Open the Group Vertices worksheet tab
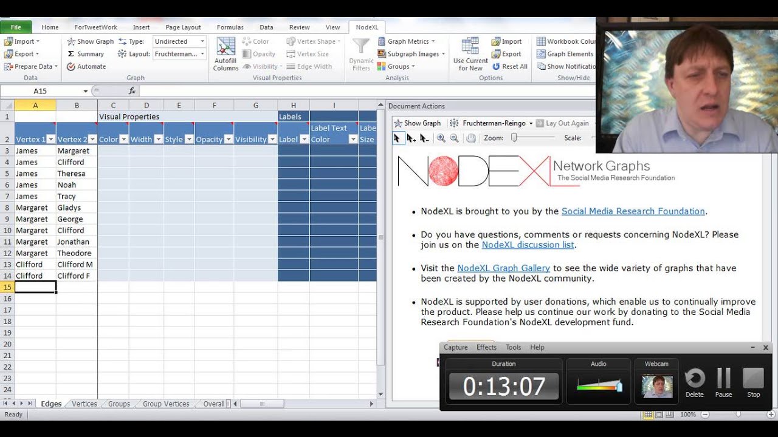 coord(166,404)
